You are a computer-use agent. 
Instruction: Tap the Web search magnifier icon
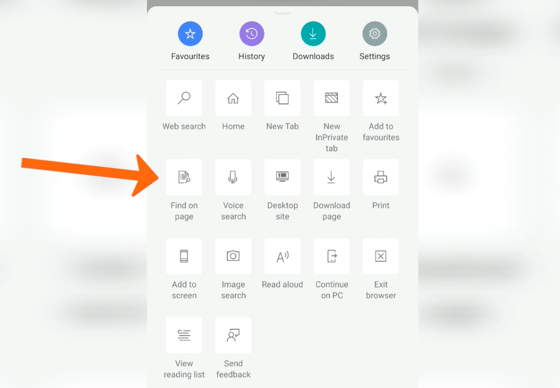(184, 98)
